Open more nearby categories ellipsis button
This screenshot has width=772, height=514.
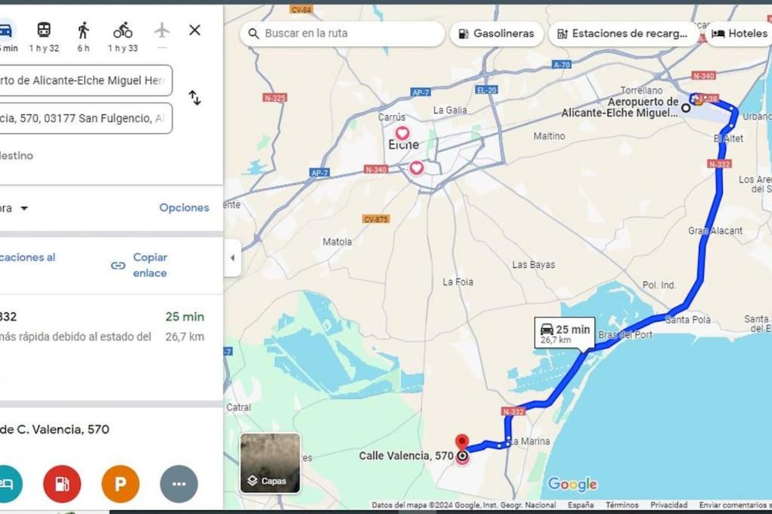point(179,484)
